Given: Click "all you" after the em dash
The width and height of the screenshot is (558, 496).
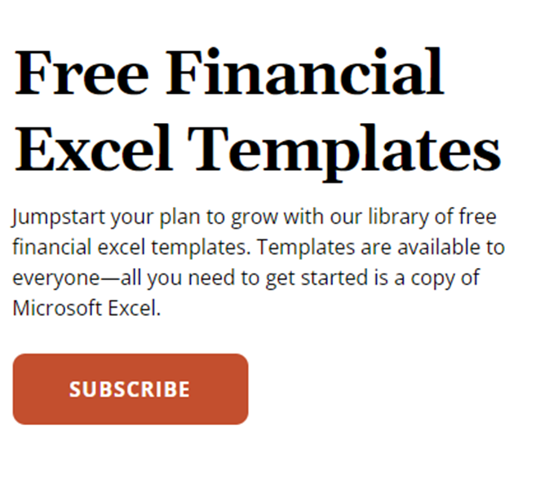Looking at the screenshot, I should (152, 279).
